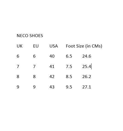
Task: Place cursor after 24.6 value
Action: 91,56
